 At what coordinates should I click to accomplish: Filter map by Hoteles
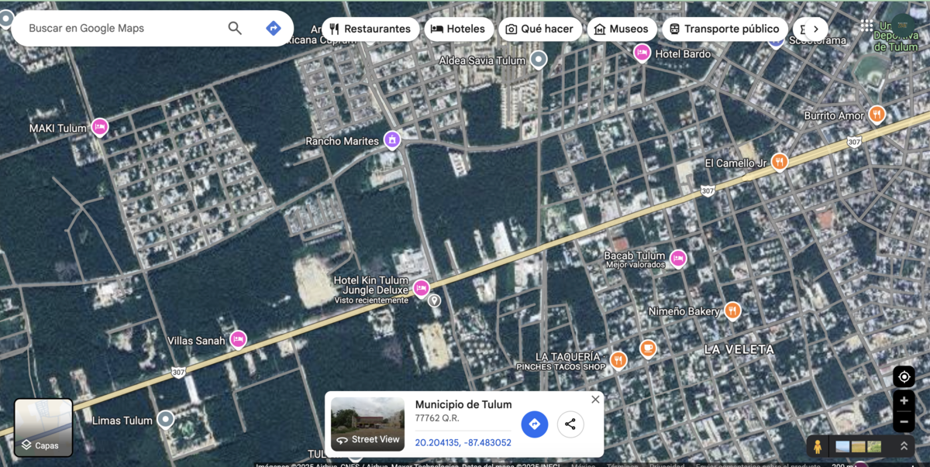tap(459, 29)
